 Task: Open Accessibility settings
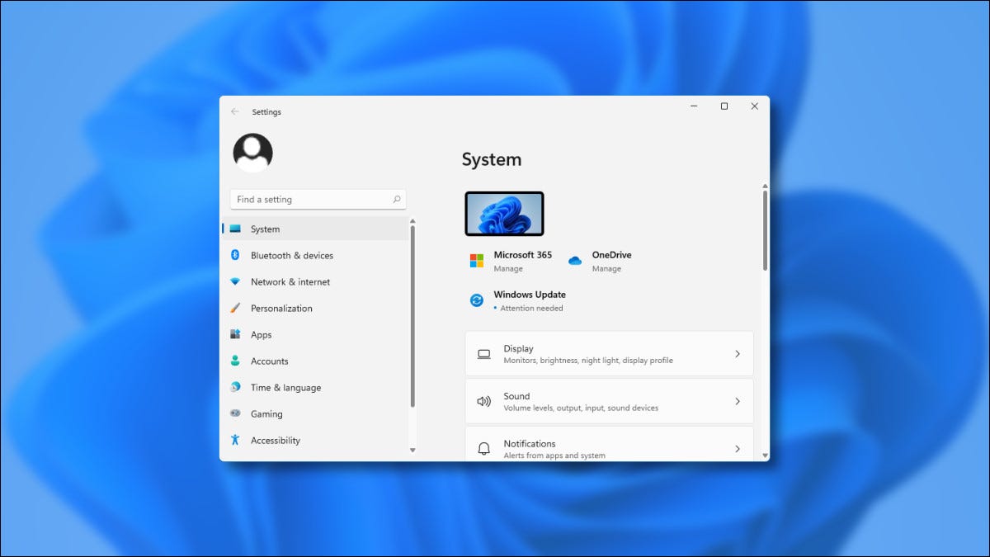coord(276,440)
